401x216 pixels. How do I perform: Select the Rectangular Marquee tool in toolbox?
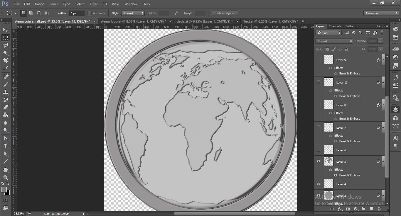click(x=6, y=38)
